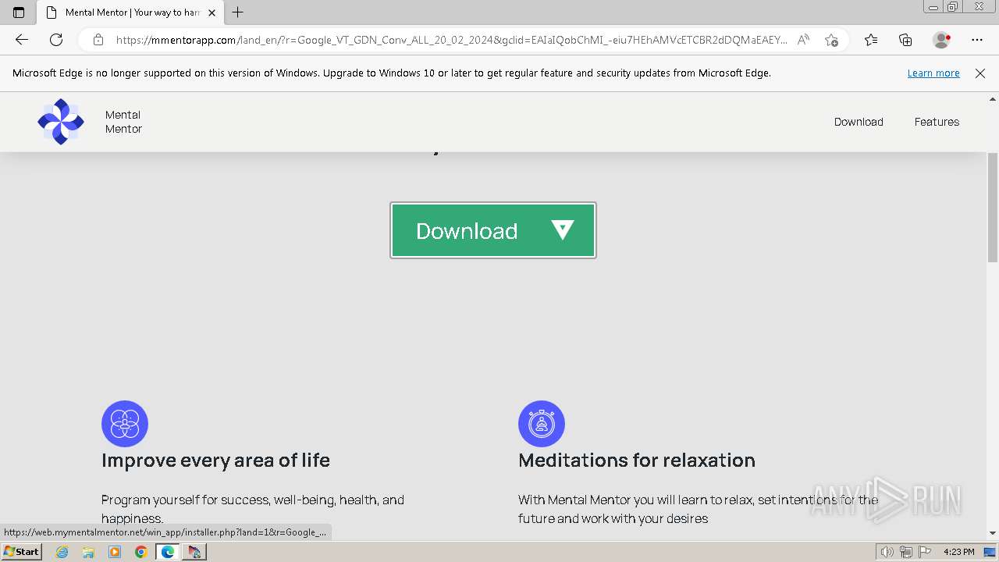Add page to favorites star icon
This screenshot has height=562, width=999.
coord(831,40)
